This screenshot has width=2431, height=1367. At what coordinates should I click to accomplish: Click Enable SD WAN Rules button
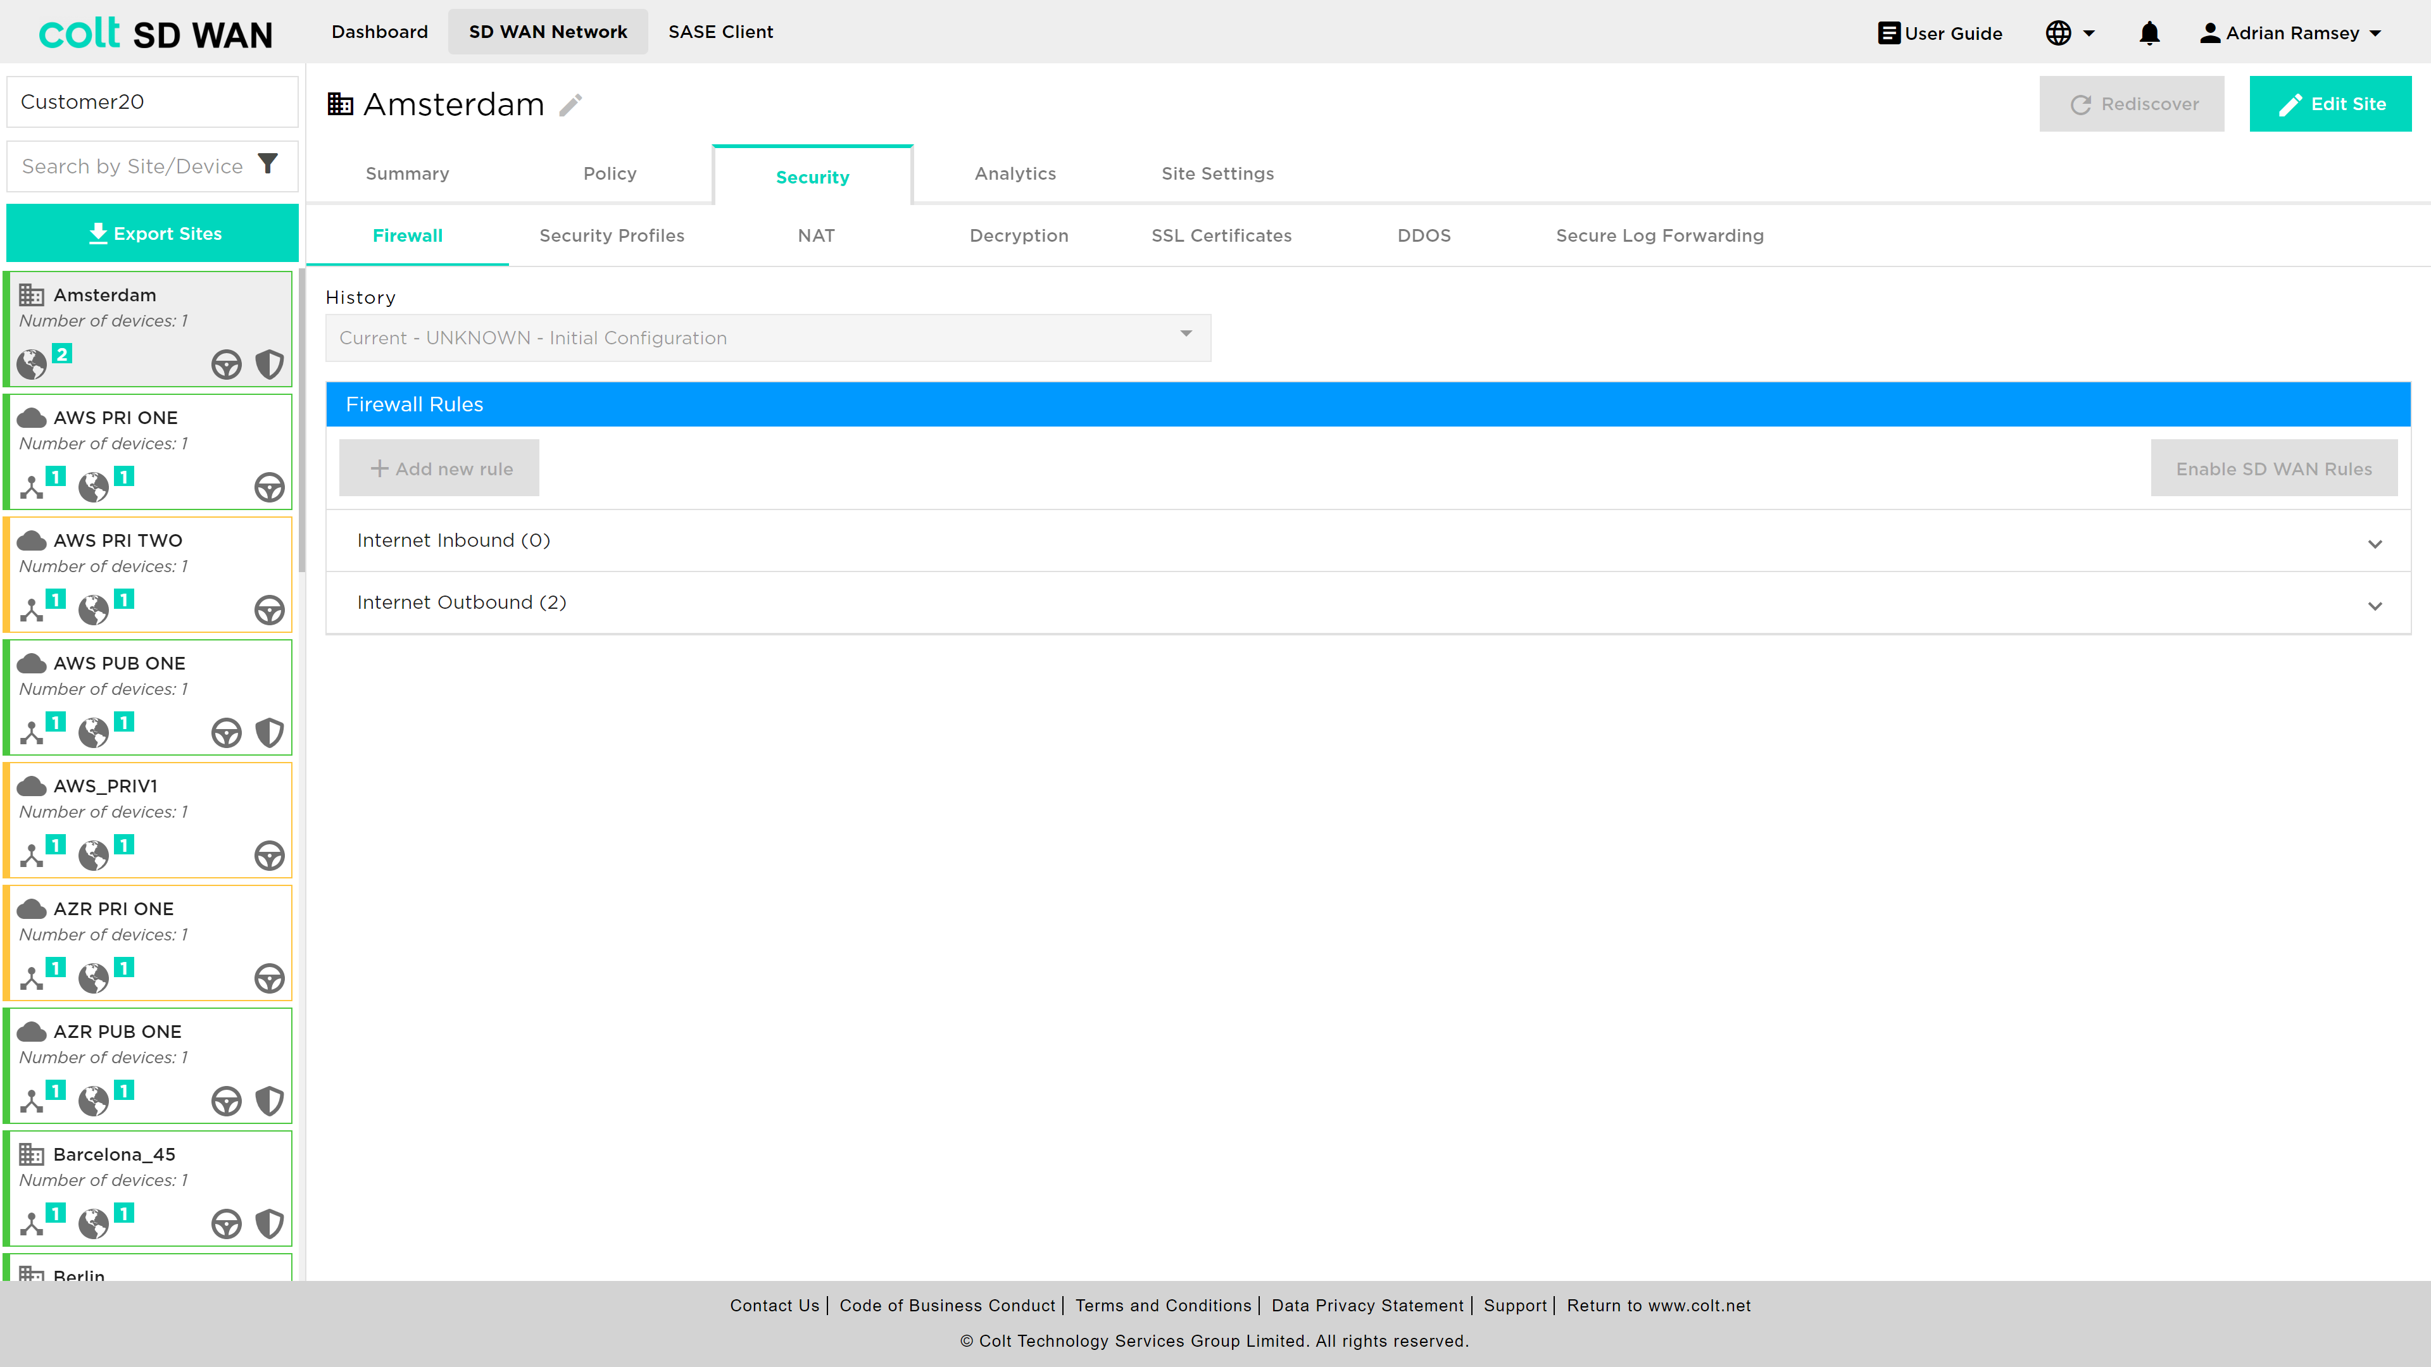[2275, 468]
